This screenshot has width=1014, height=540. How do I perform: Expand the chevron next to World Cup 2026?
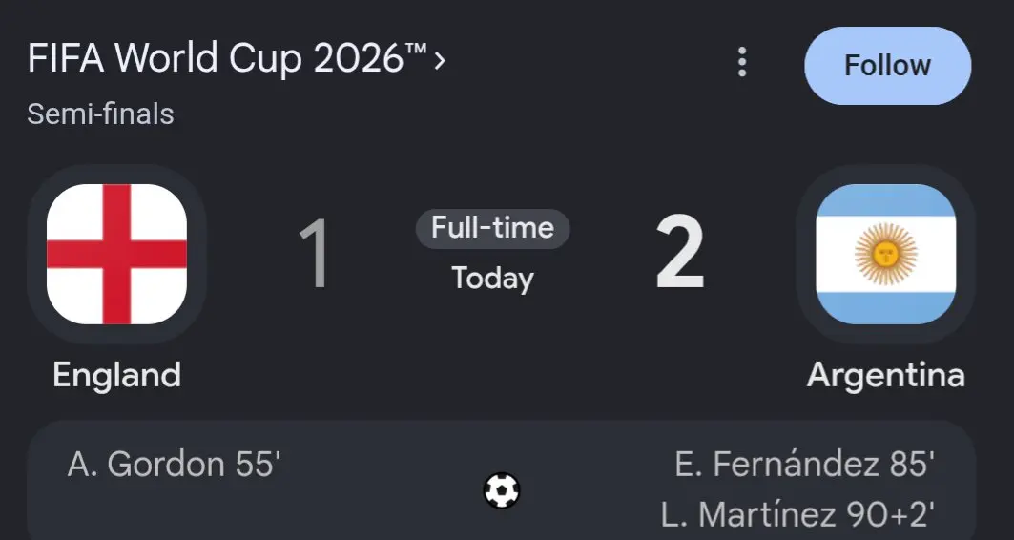click(440, 61)
